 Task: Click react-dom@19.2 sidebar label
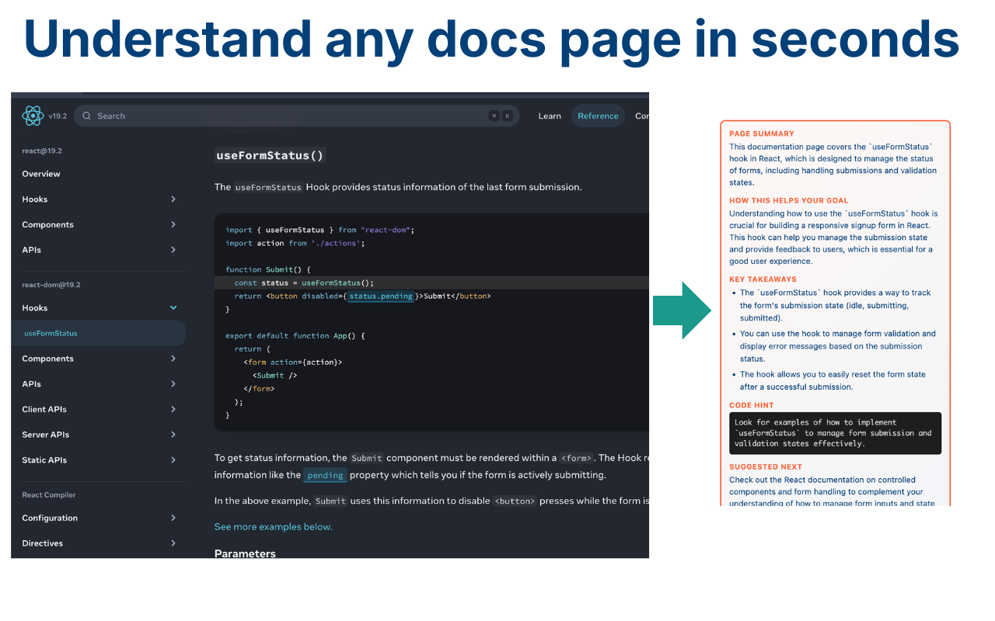51,285
